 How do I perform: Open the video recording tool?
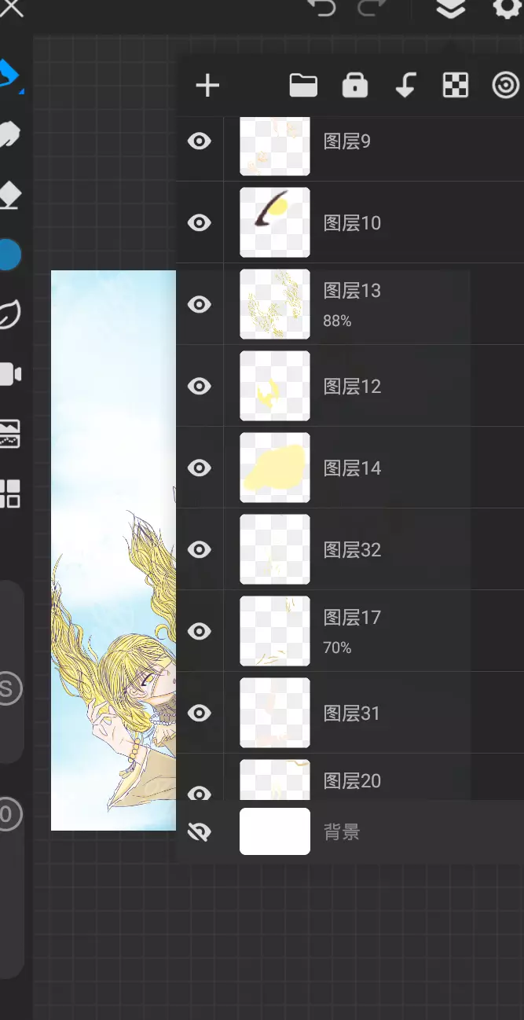click(10, 374)
